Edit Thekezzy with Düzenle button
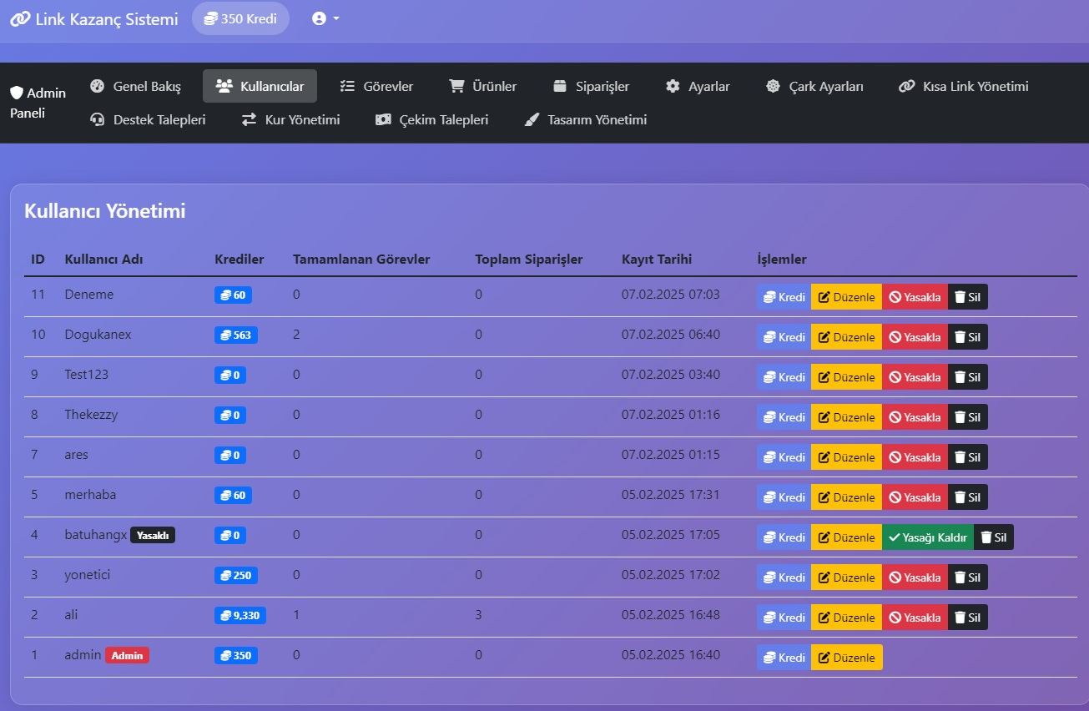1089x711 pixels. click(846, 417)
